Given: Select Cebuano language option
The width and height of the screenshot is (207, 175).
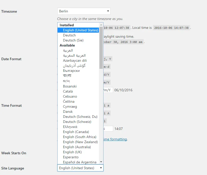Looking at the screenshot, I should pyautogui.click(x=78, y=96).
